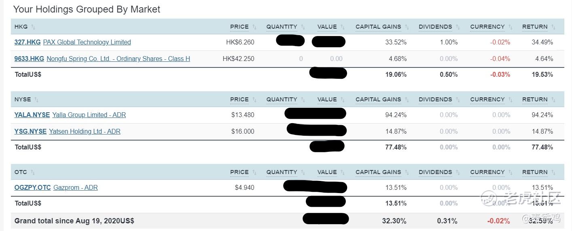Sort HKG table by VALUE arrows
This screenshot has height=231, width=572.
pyautogui.click(x=343, y=27)
